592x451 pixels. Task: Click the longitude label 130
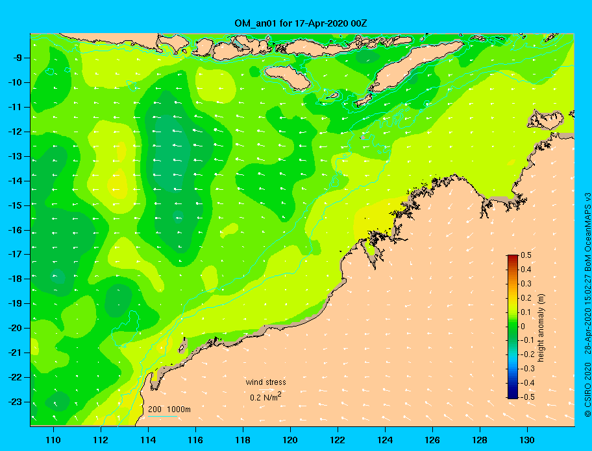[x=527, y=440]
